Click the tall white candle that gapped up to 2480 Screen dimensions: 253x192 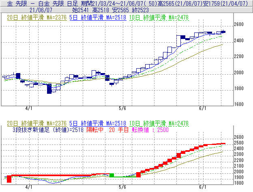tap(178, 41)
